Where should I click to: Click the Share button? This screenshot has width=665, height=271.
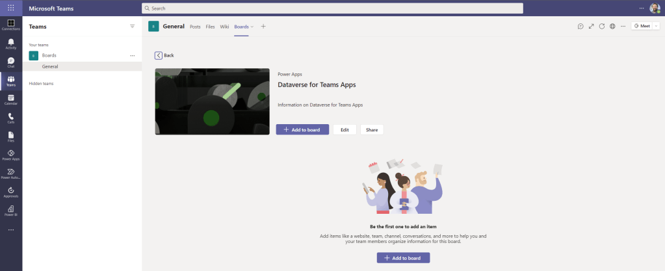click(372, 130)
